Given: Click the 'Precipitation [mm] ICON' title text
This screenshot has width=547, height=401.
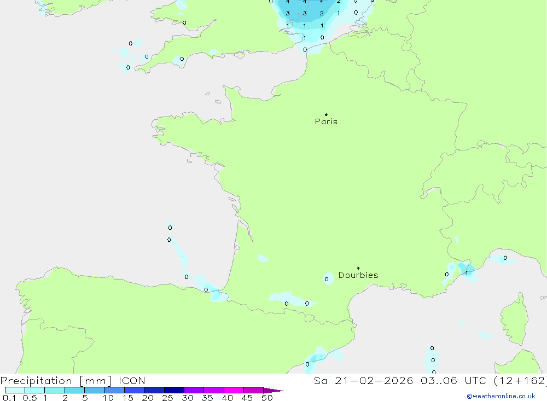Looking at the screenshot, I should [73, 380].
